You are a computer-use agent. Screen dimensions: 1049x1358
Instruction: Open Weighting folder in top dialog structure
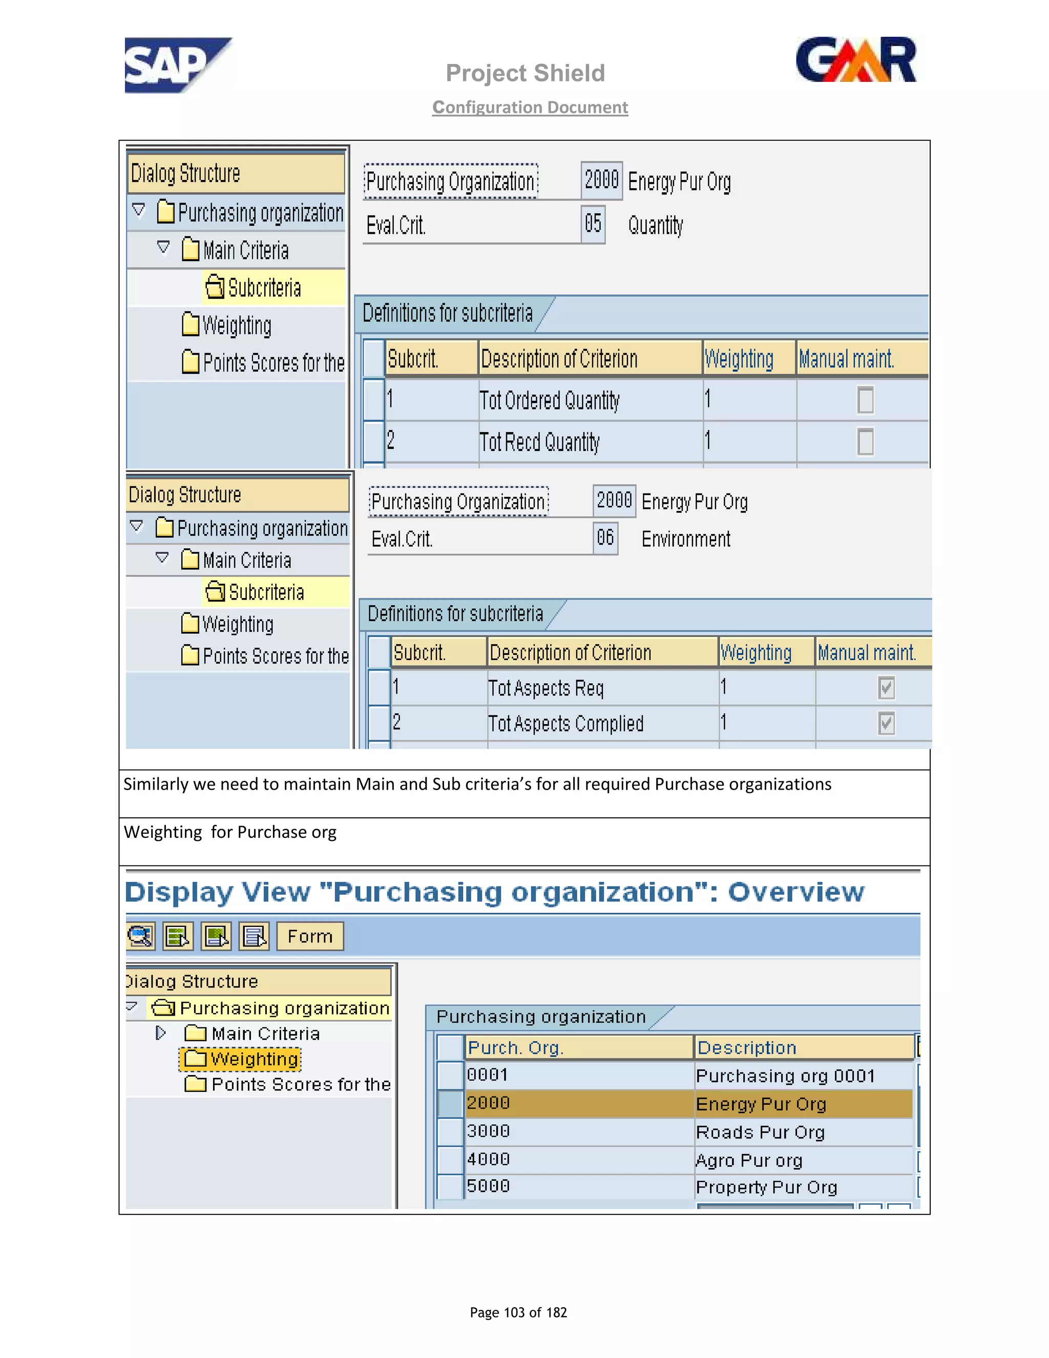(x=227, y=325)
